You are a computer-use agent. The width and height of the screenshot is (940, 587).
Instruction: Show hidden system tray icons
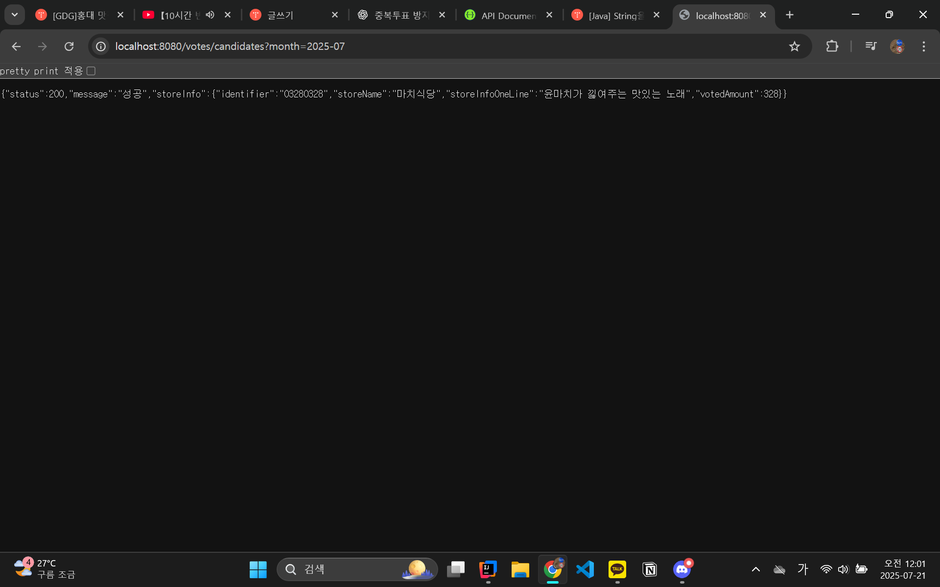(x=755, y=569)
